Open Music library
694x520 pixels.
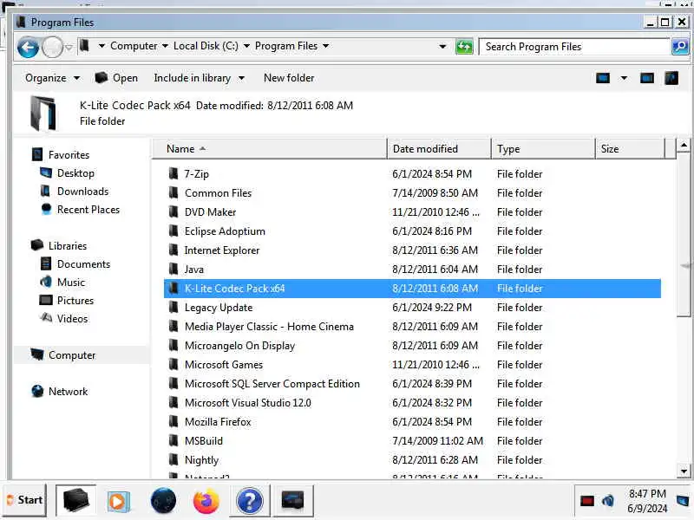62,283
